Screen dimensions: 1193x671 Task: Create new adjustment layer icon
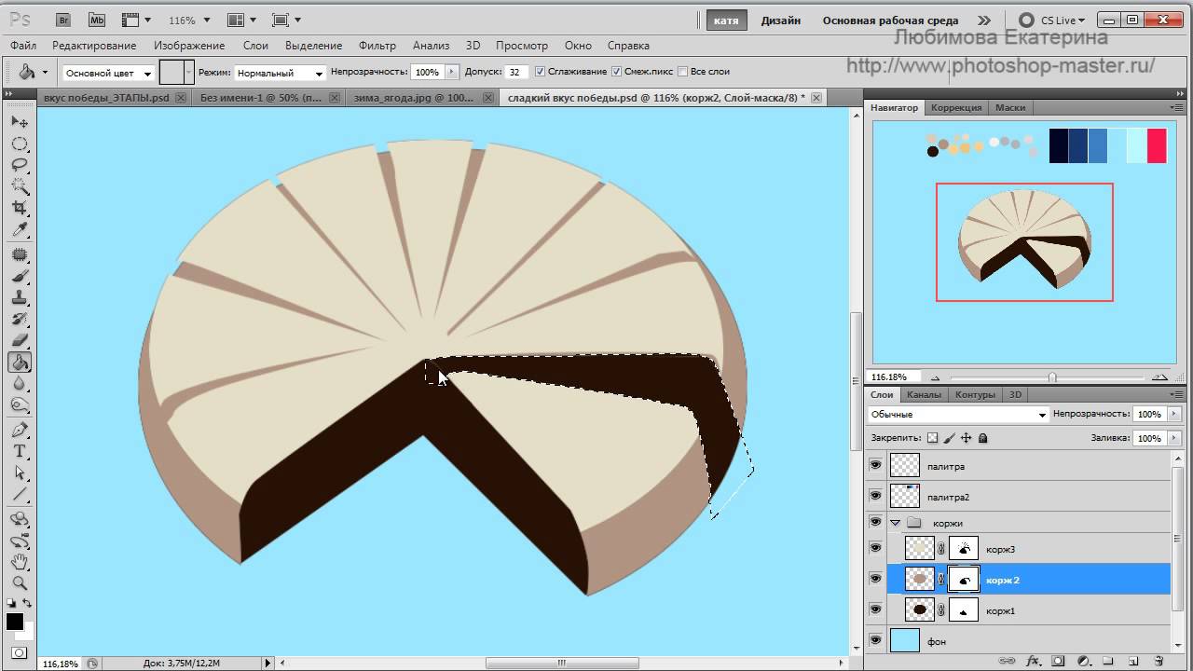pyautogui.click(x=1084, y=661)
